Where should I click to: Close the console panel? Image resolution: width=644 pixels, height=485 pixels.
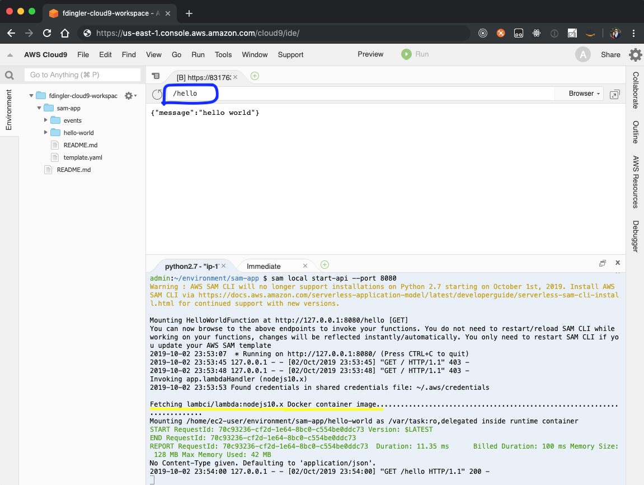618,263
